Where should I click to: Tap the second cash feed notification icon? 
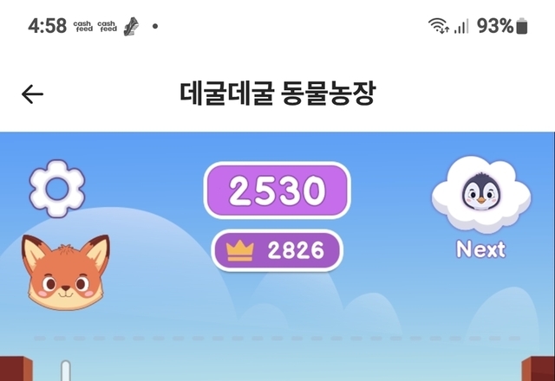107,26
